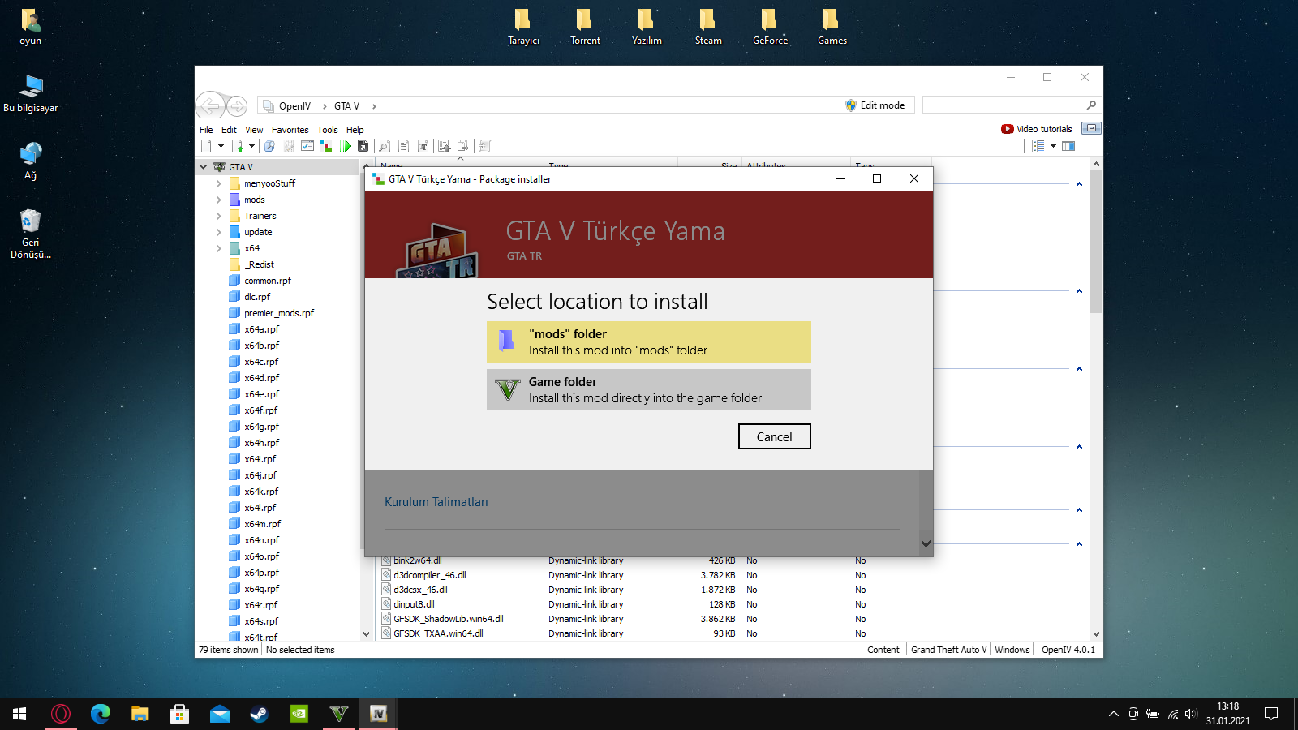
Task: Click the dark package installer toolbar icon
Action: [363, 146]
